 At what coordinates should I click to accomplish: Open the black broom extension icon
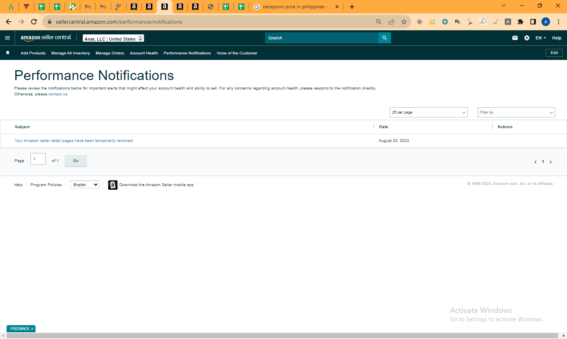470,22
